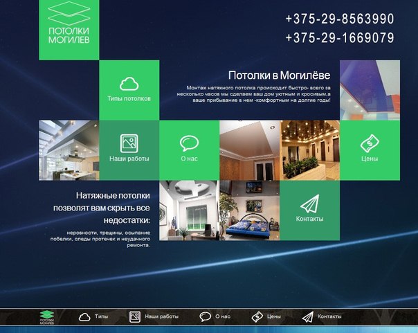418x333 pixels.
Task: Click the Потолки Могилев logo tile
Action: click(69, 30)
